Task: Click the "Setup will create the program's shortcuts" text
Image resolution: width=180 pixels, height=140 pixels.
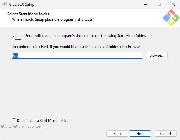Action: pyautogui.click(x=85, y=36)
